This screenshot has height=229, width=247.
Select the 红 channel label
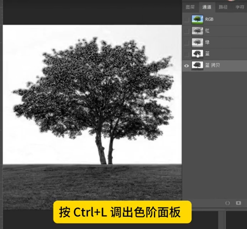[207, 31]
